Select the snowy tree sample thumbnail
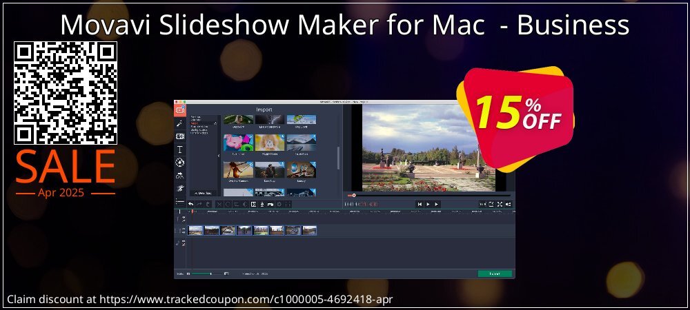Viewport: 690px width, 310px height. click(x=239, y=192)
